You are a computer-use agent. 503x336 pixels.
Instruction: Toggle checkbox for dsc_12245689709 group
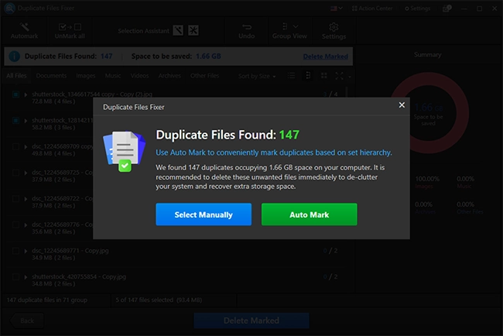[x=15, y=146]
